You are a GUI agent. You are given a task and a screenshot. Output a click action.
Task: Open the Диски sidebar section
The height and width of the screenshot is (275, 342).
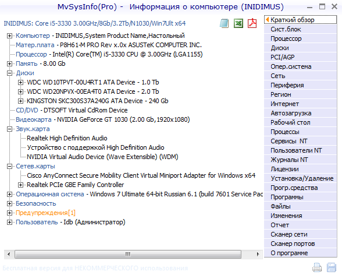(300, 48)
